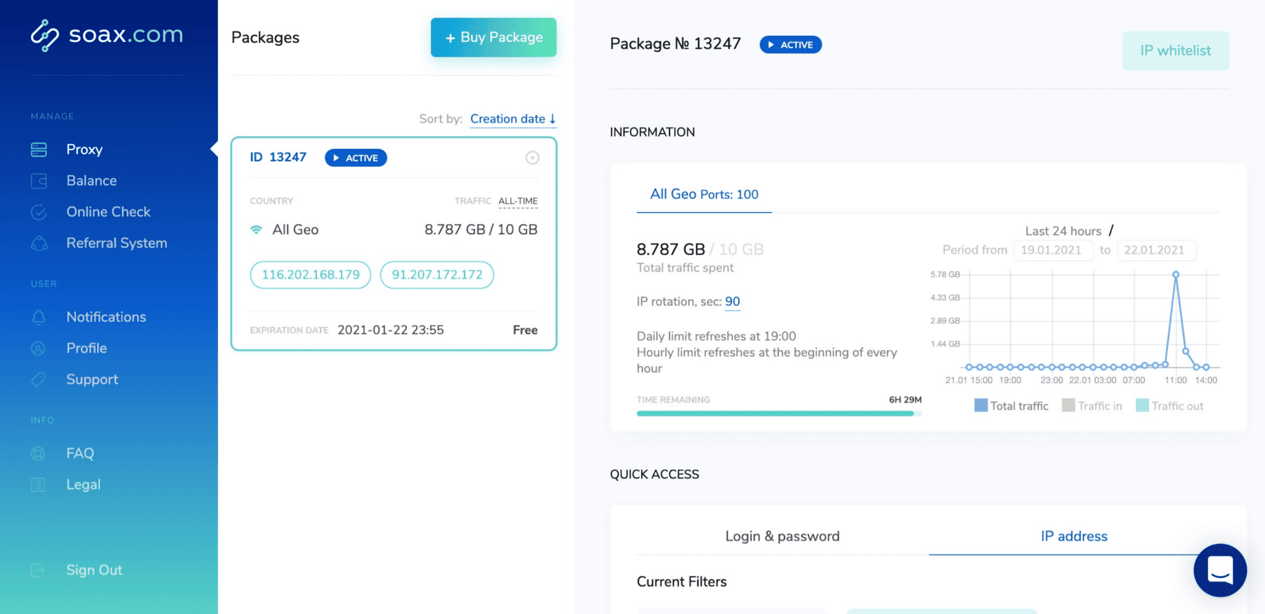This screenshot has height=614, width=1265.
Task: Open the Balance page icon
Action: click(x=39, y=180)
